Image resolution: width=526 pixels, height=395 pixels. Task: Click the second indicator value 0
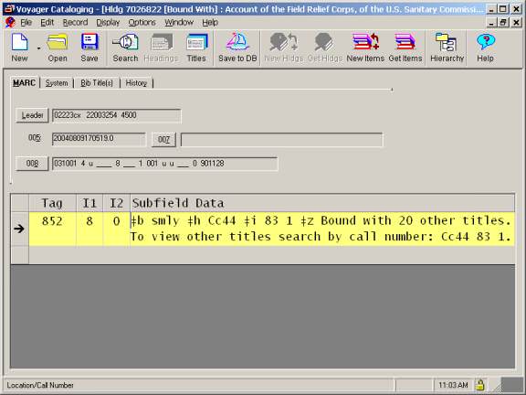116,229
